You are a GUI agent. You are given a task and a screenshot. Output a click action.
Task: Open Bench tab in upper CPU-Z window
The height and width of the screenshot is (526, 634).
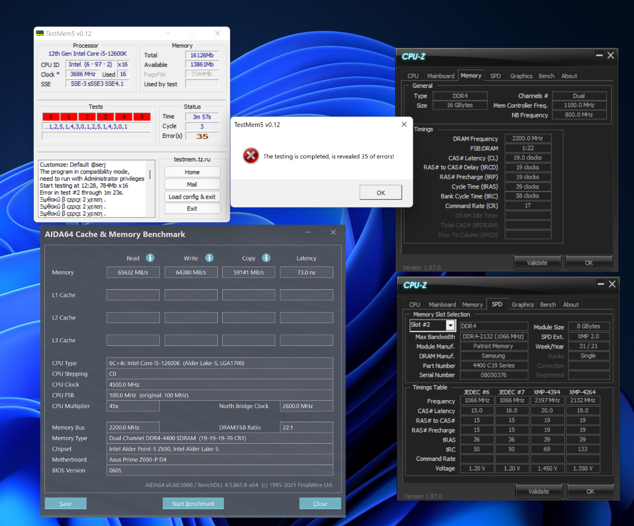pyautogui.click(x=546, y=76)
